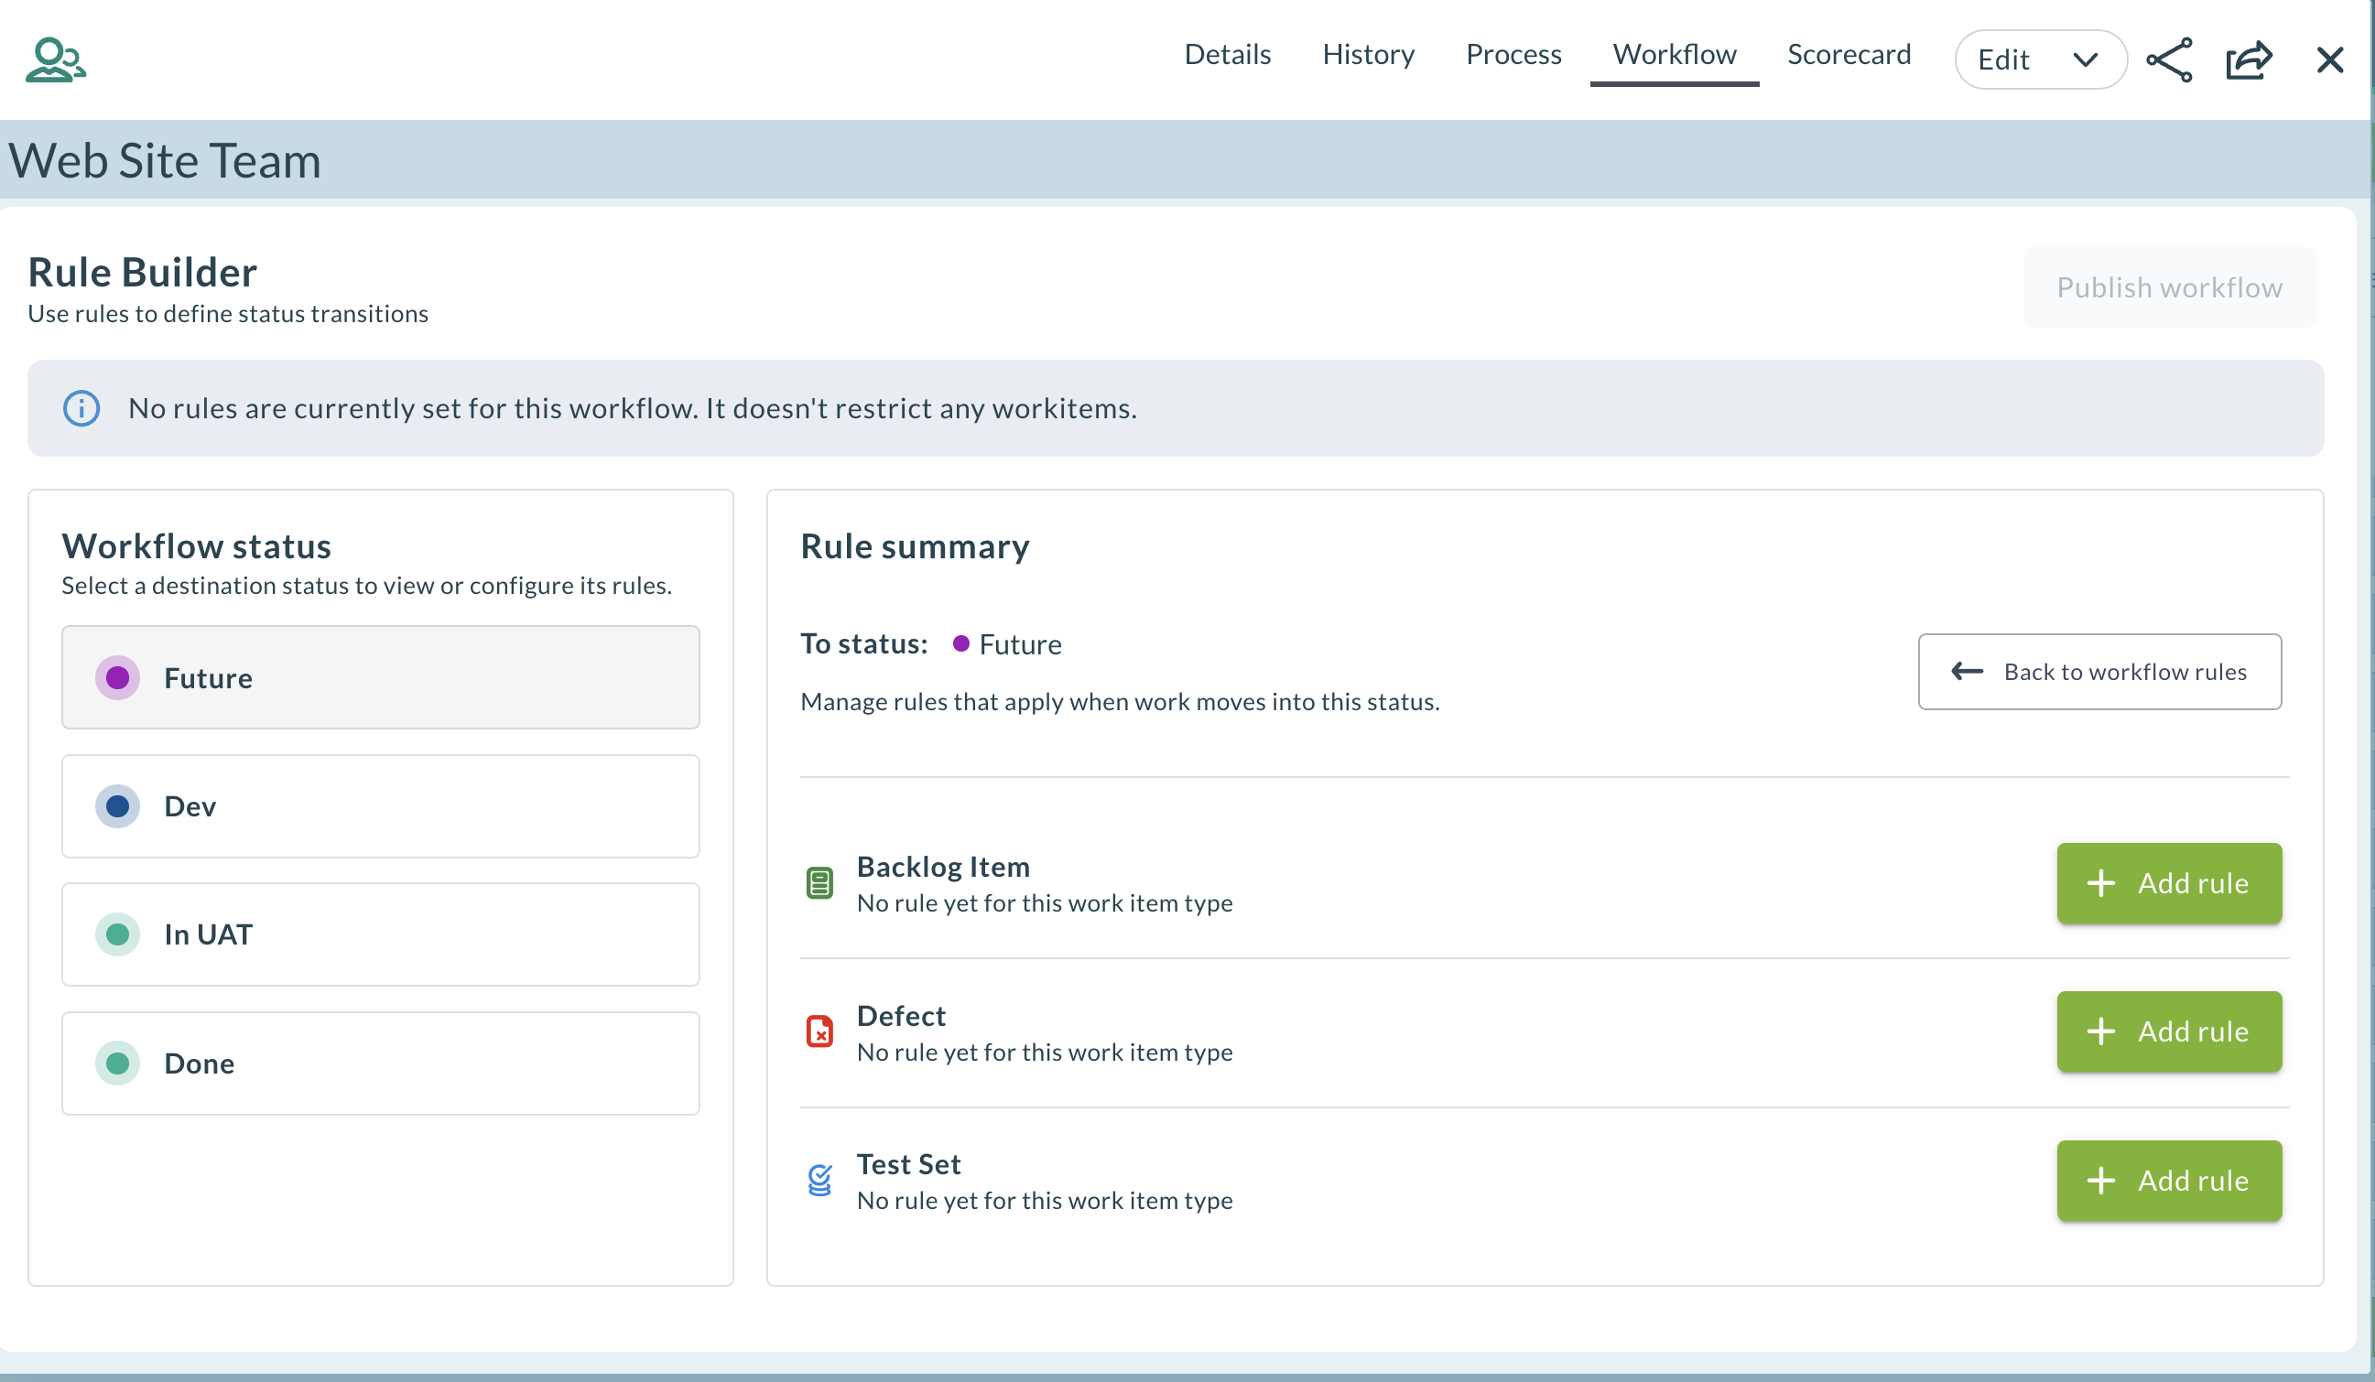Image resolution: width=2375 pixels, height=1382 pixels.
Task: Choose the Done status row
Action: click(380, 1063)
